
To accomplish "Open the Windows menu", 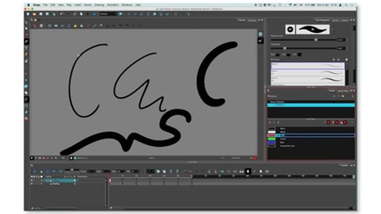I will (x=127, y=5).
